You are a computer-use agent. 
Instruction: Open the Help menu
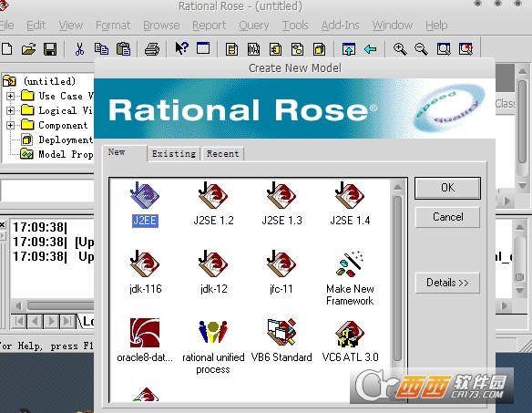point(436,26)
